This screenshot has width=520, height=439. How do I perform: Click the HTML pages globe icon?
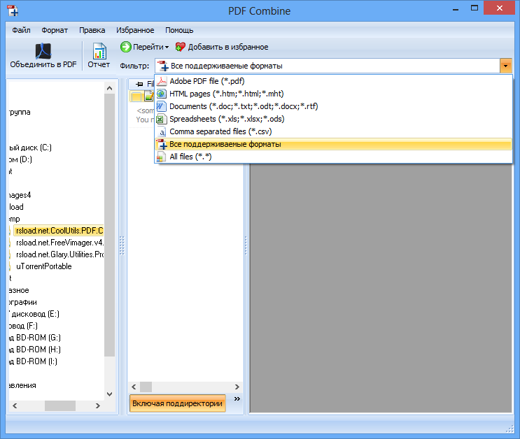pos(162,94)
